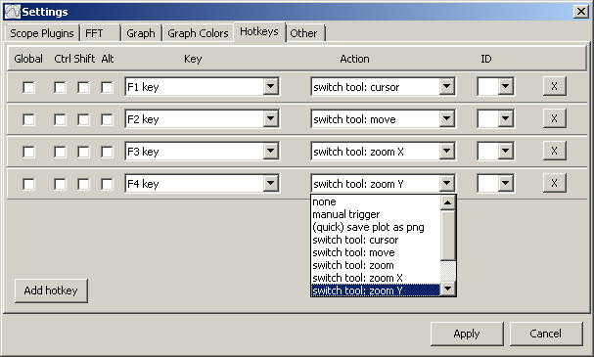Collapse the 'switch tool: zoom Y' action combo box
594x357 pixels.
(383, 184)
